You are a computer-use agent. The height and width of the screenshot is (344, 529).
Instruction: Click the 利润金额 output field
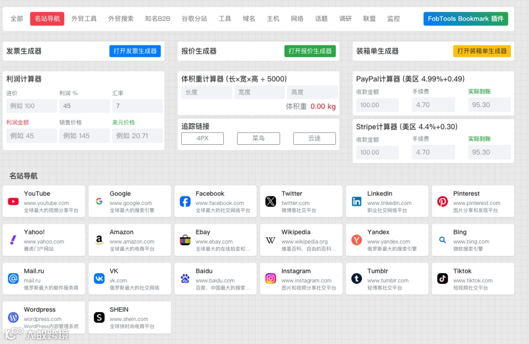pos(31,136)
